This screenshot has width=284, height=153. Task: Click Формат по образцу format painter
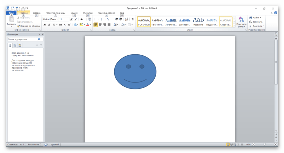pyautogui.click(x=28, y=26)
